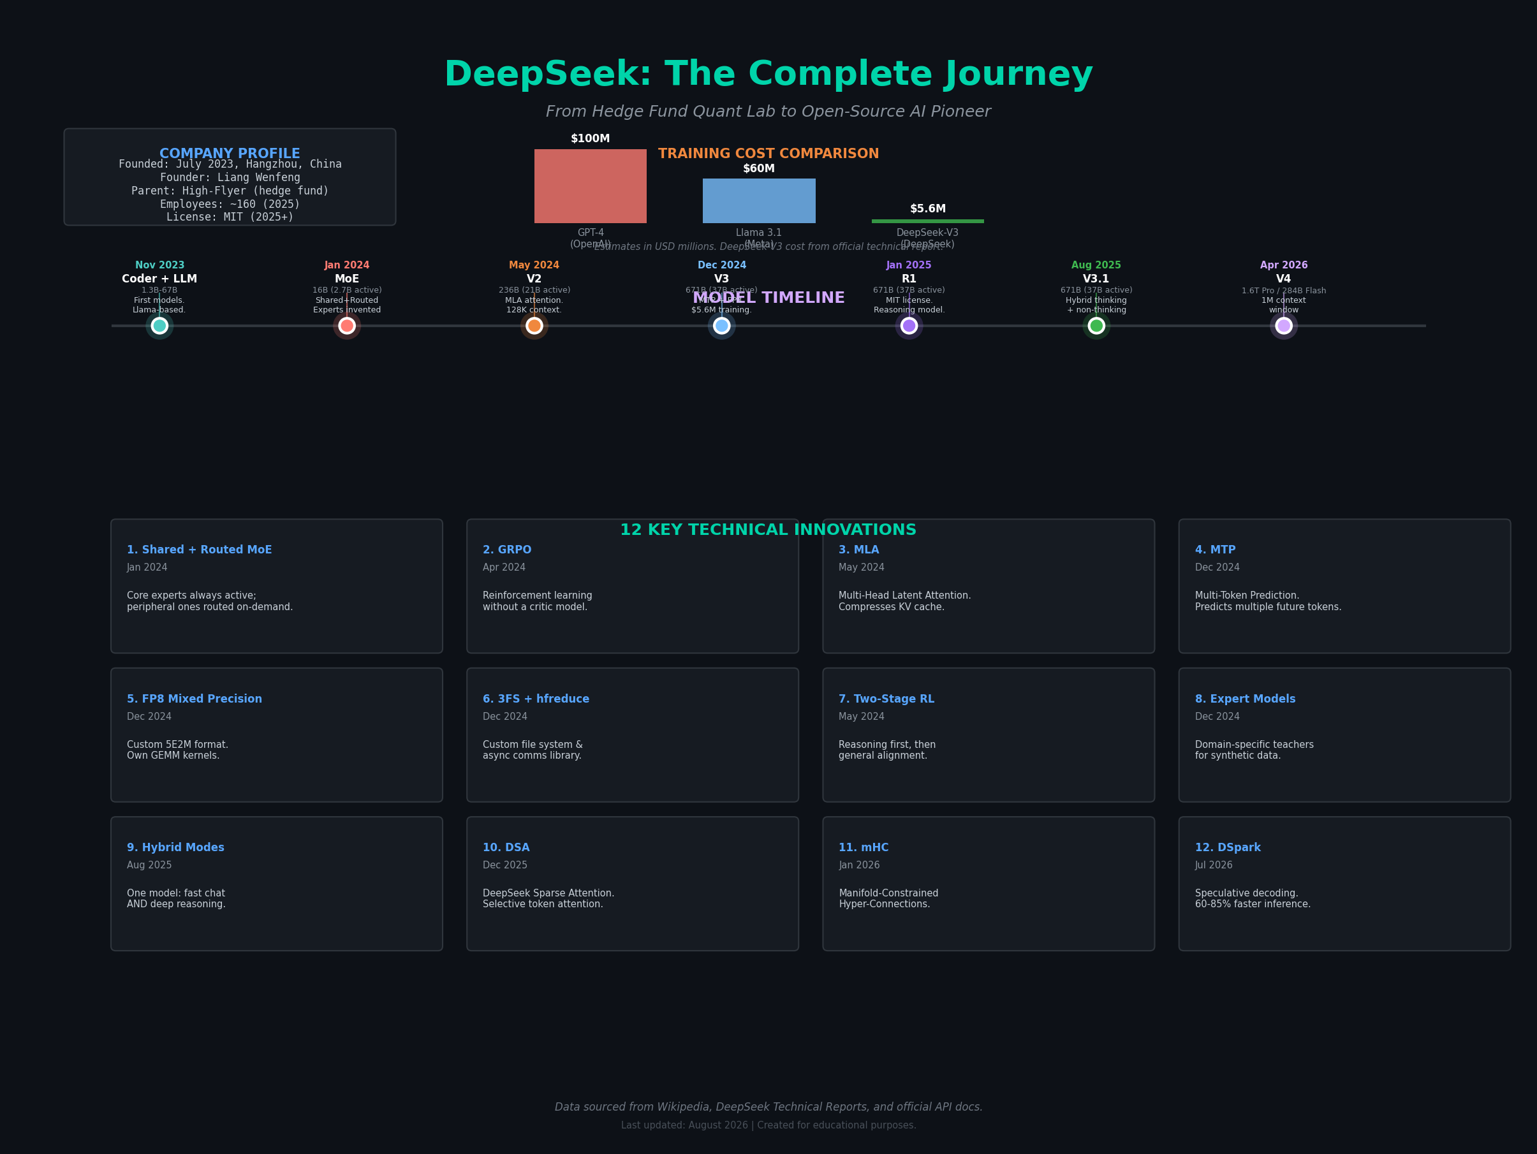Viewport: 1537px width, 1154px height.
Task: Click the Apr 2026 lavender timeline marker
Action: (x=1284, y=326)
